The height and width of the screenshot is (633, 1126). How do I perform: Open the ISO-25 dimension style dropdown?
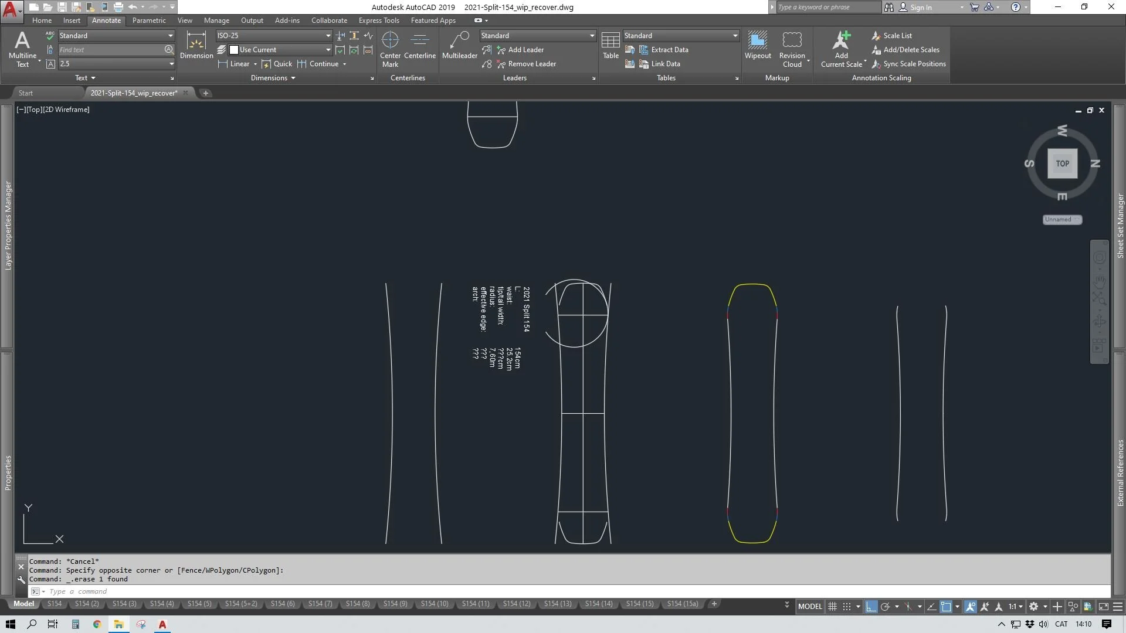(328, 36)
